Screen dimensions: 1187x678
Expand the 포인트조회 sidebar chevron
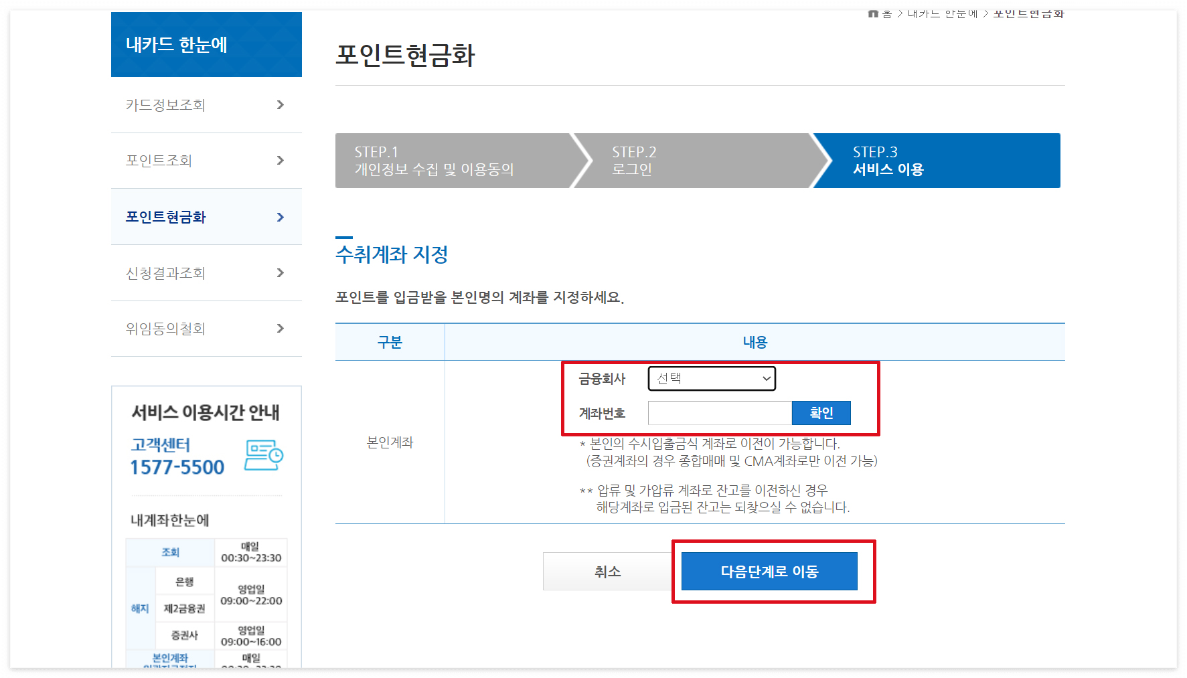point(281,161)
